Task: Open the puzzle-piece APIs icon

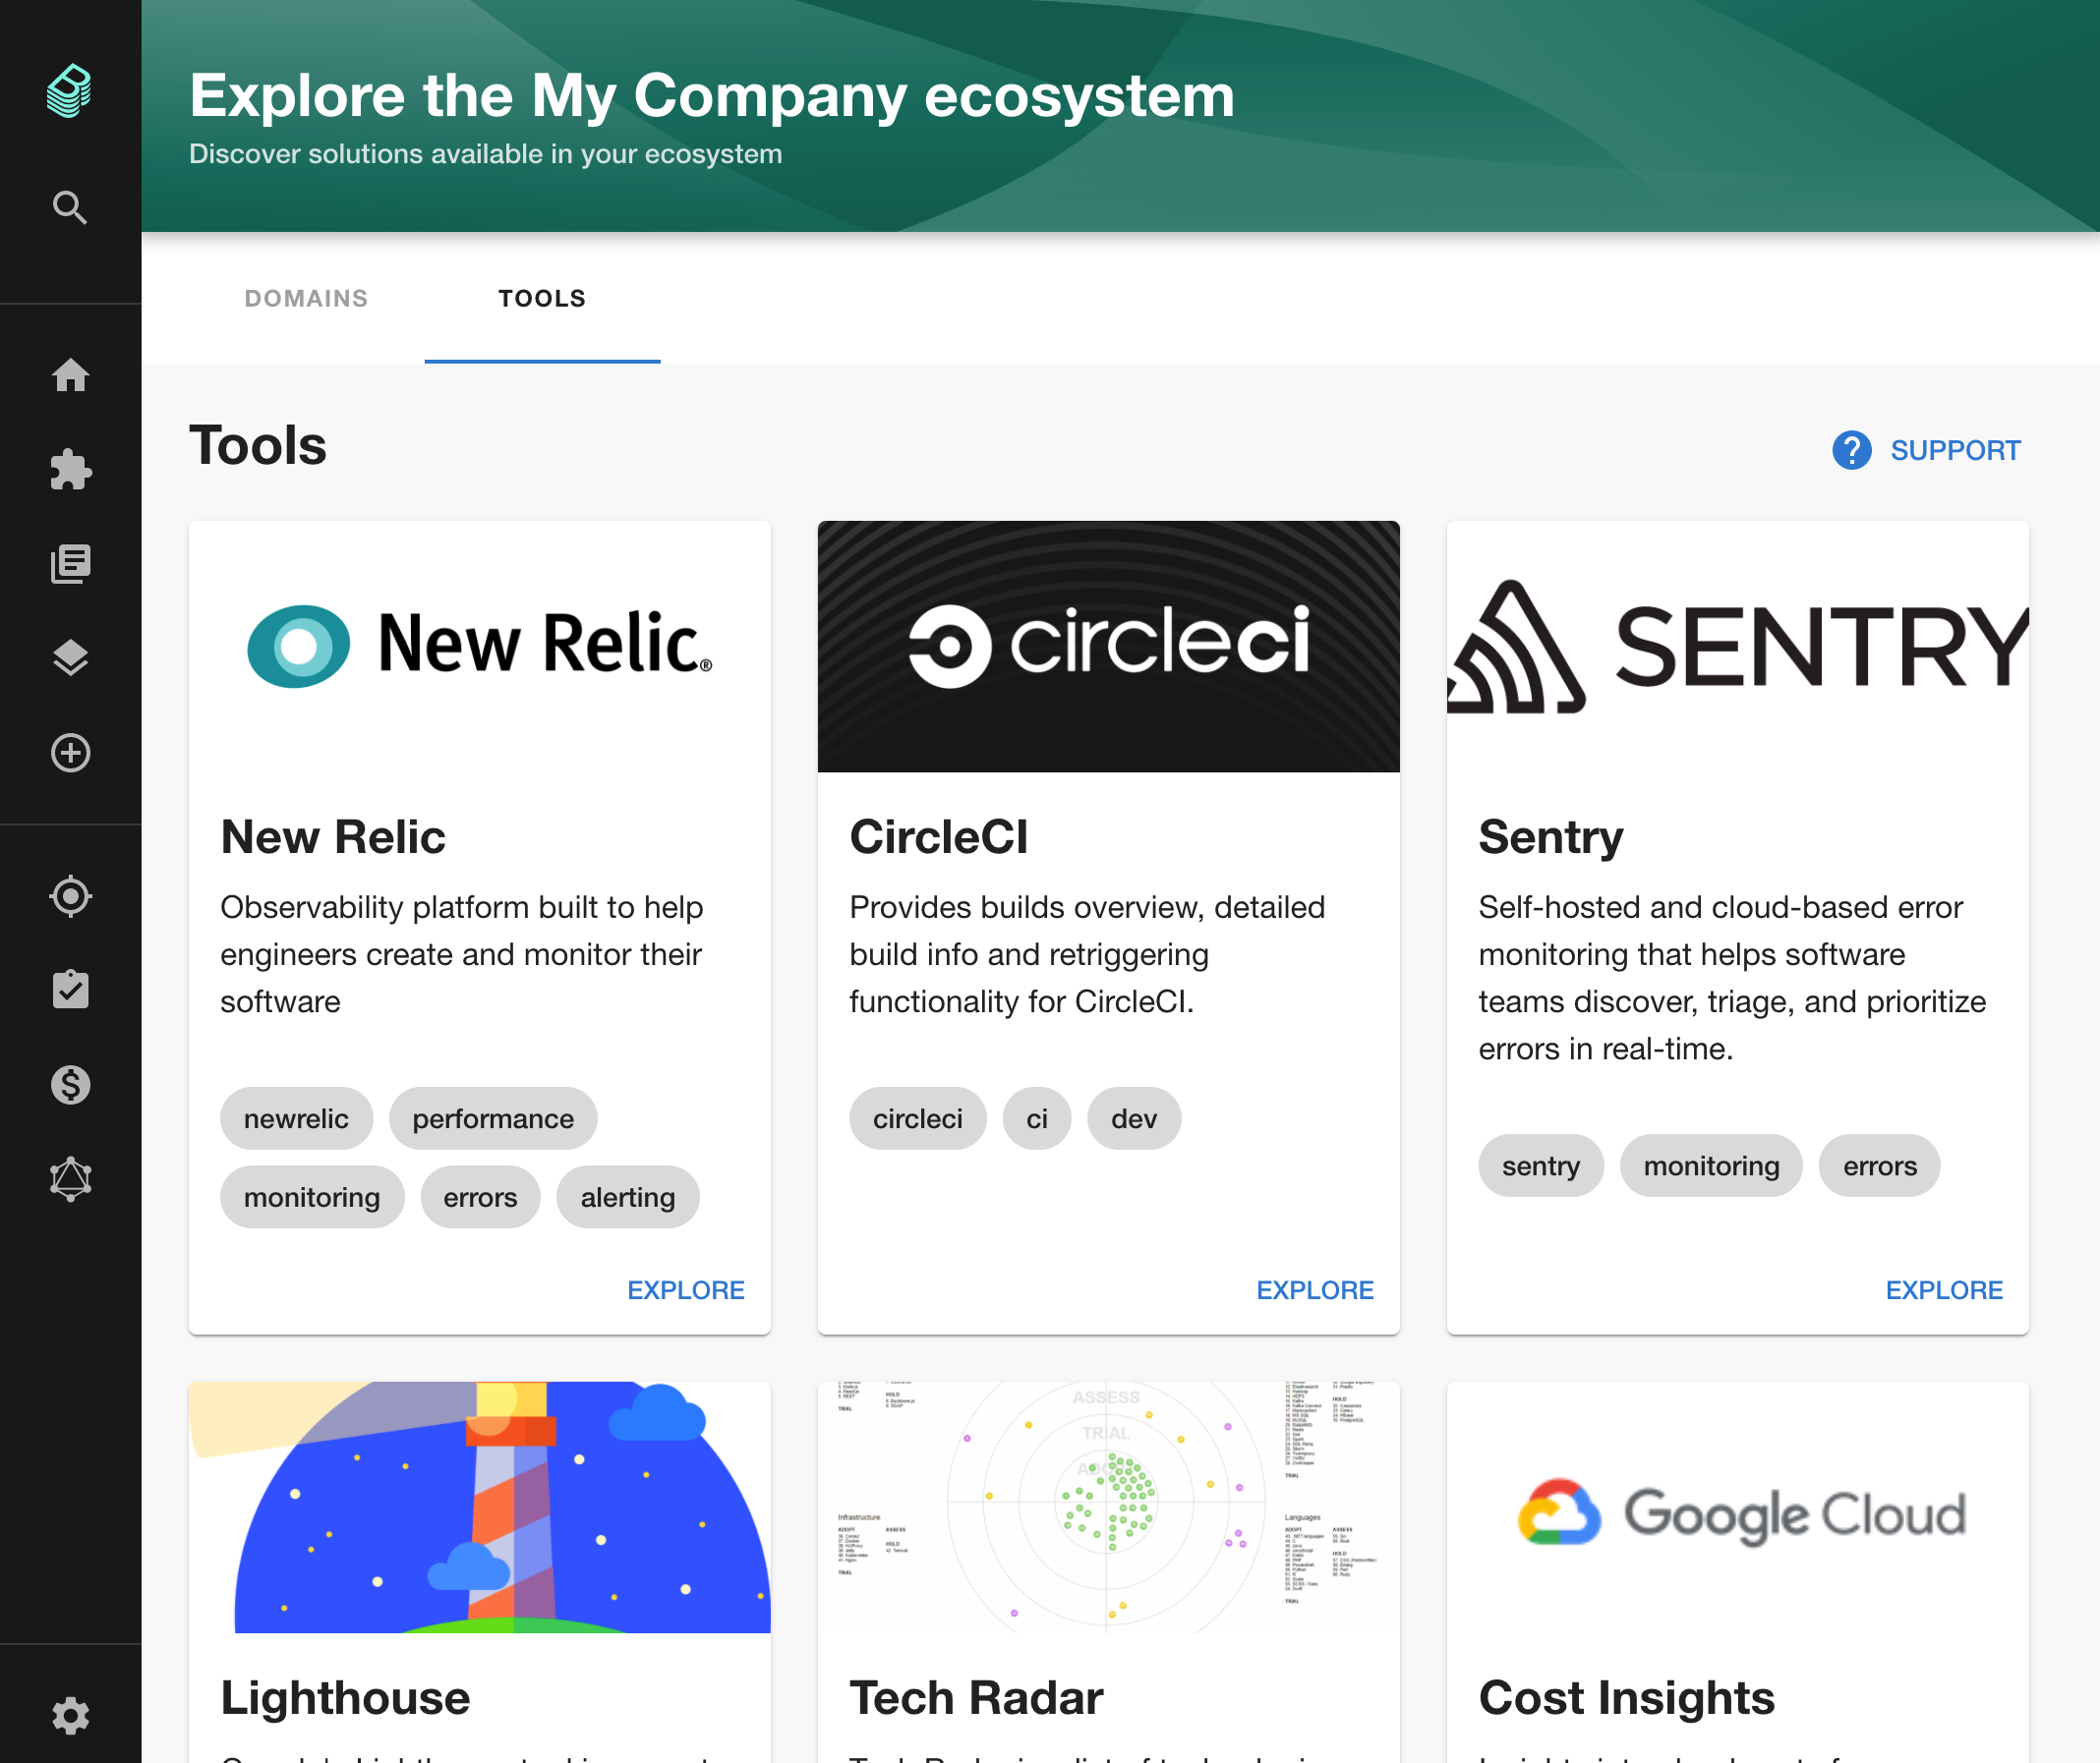Action: (x=70, y=470)
